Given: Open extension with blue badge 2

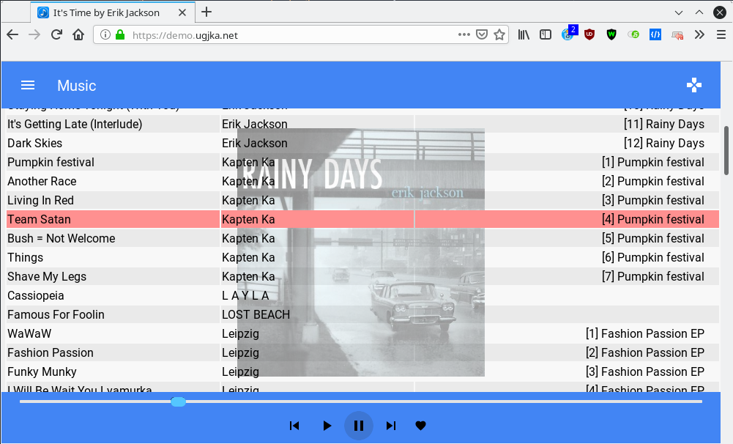Looking at the screenshot, I should tap(570, 33).
